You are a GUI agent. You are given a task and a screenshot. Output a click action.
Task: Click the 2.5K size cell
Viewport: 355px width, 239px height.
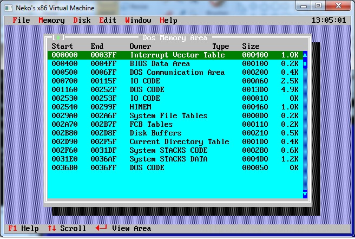coord(290,81)
